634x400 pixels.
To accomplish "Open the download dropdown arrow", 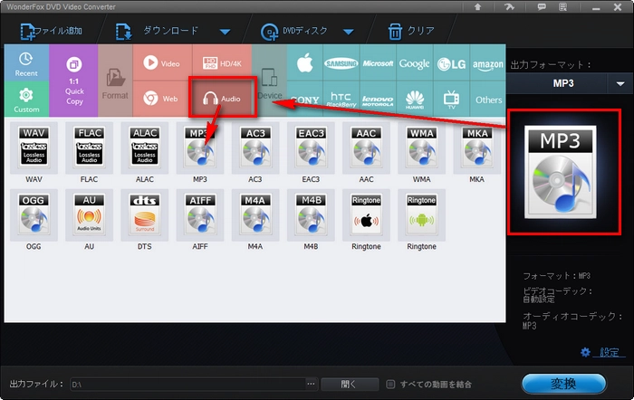I will (x=225, y=32).
